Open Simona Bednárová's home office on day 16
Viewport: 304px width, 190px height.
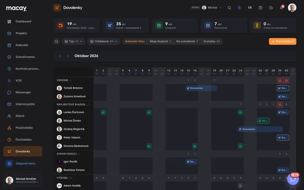pos(195,146)
